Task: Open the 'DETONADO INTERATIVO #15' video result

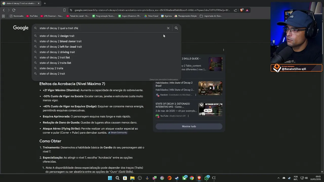Action: [173, 105]
